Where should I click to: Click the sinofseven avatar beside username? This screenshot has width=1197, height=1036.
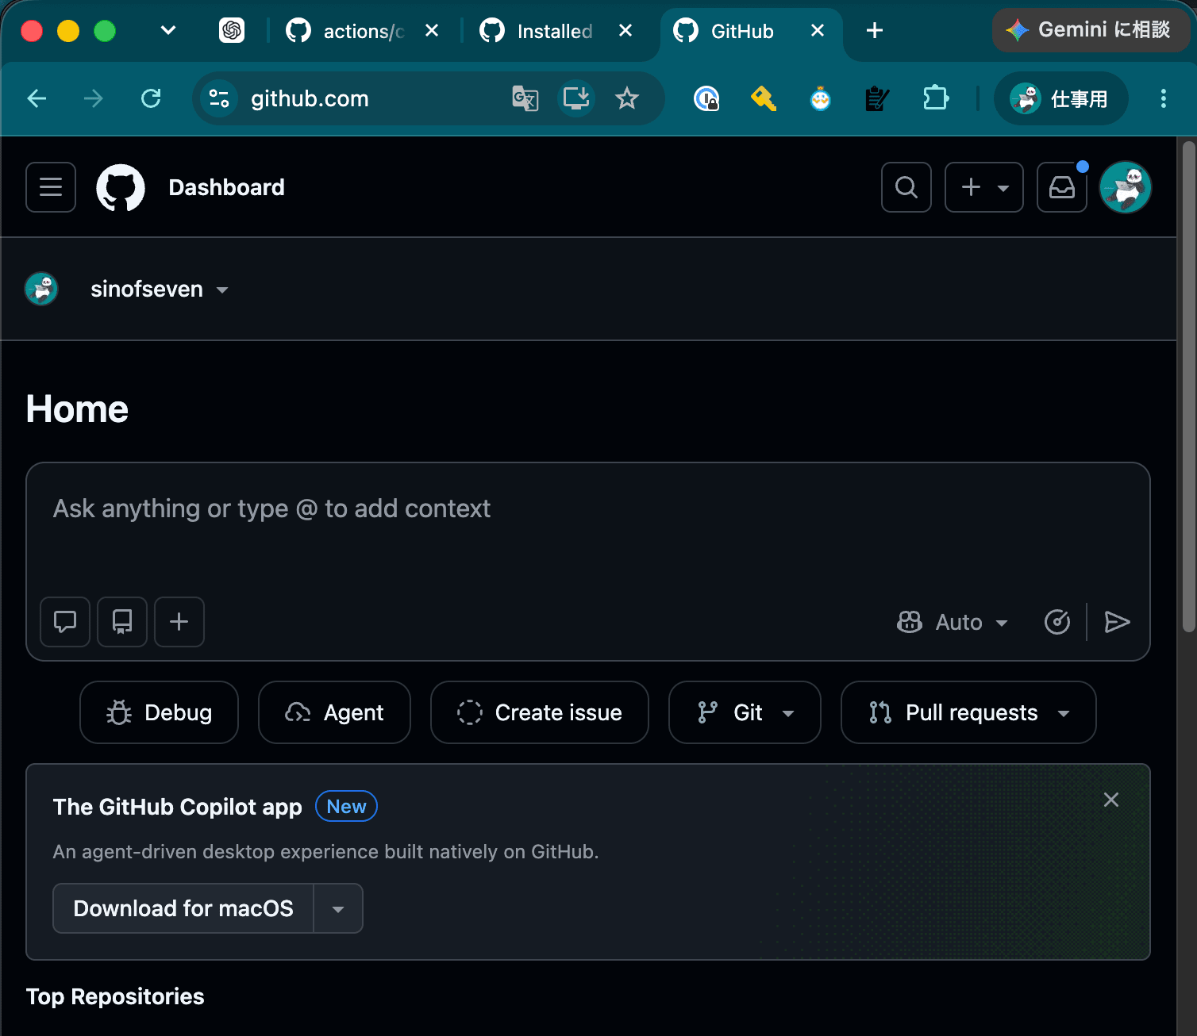point(41,290)
